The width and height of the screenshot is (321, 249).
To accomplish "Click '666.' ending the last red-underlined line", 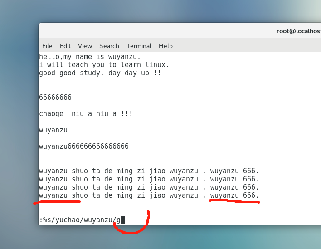I will pos(251,195).
